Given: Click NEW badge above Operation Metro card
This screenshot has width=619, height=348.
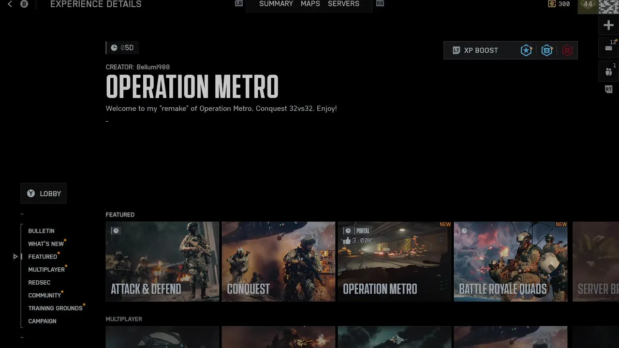Looking at the screenshot, I should [x=445, y=224].
